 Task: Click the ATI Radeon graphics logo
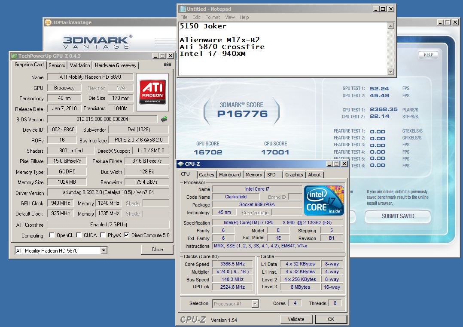tap(152, 92)
